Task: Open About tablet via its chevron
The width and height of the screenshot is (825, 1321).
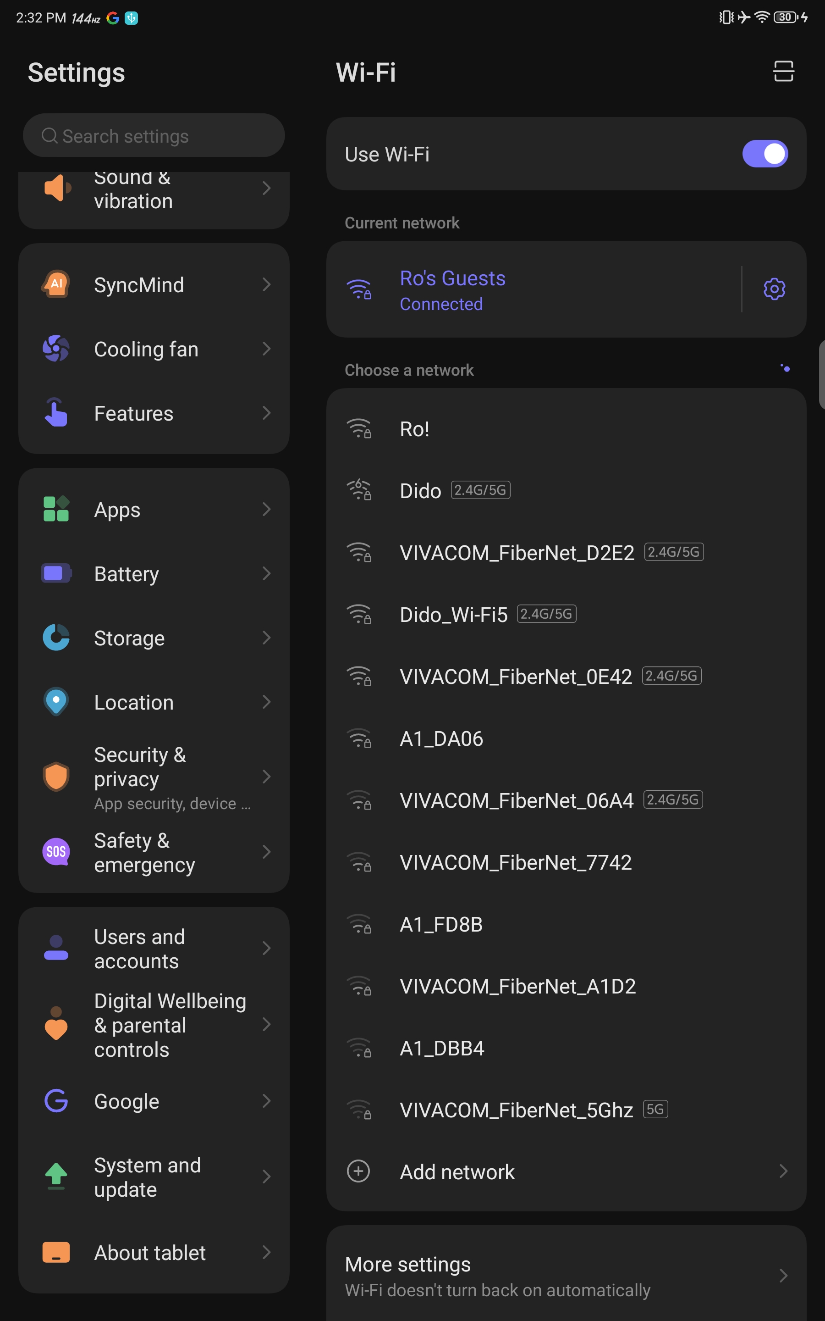Action: pos(266,1252)
